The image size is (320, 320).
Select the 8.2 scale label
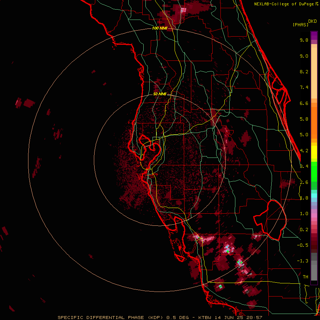[x=304, y=71]
